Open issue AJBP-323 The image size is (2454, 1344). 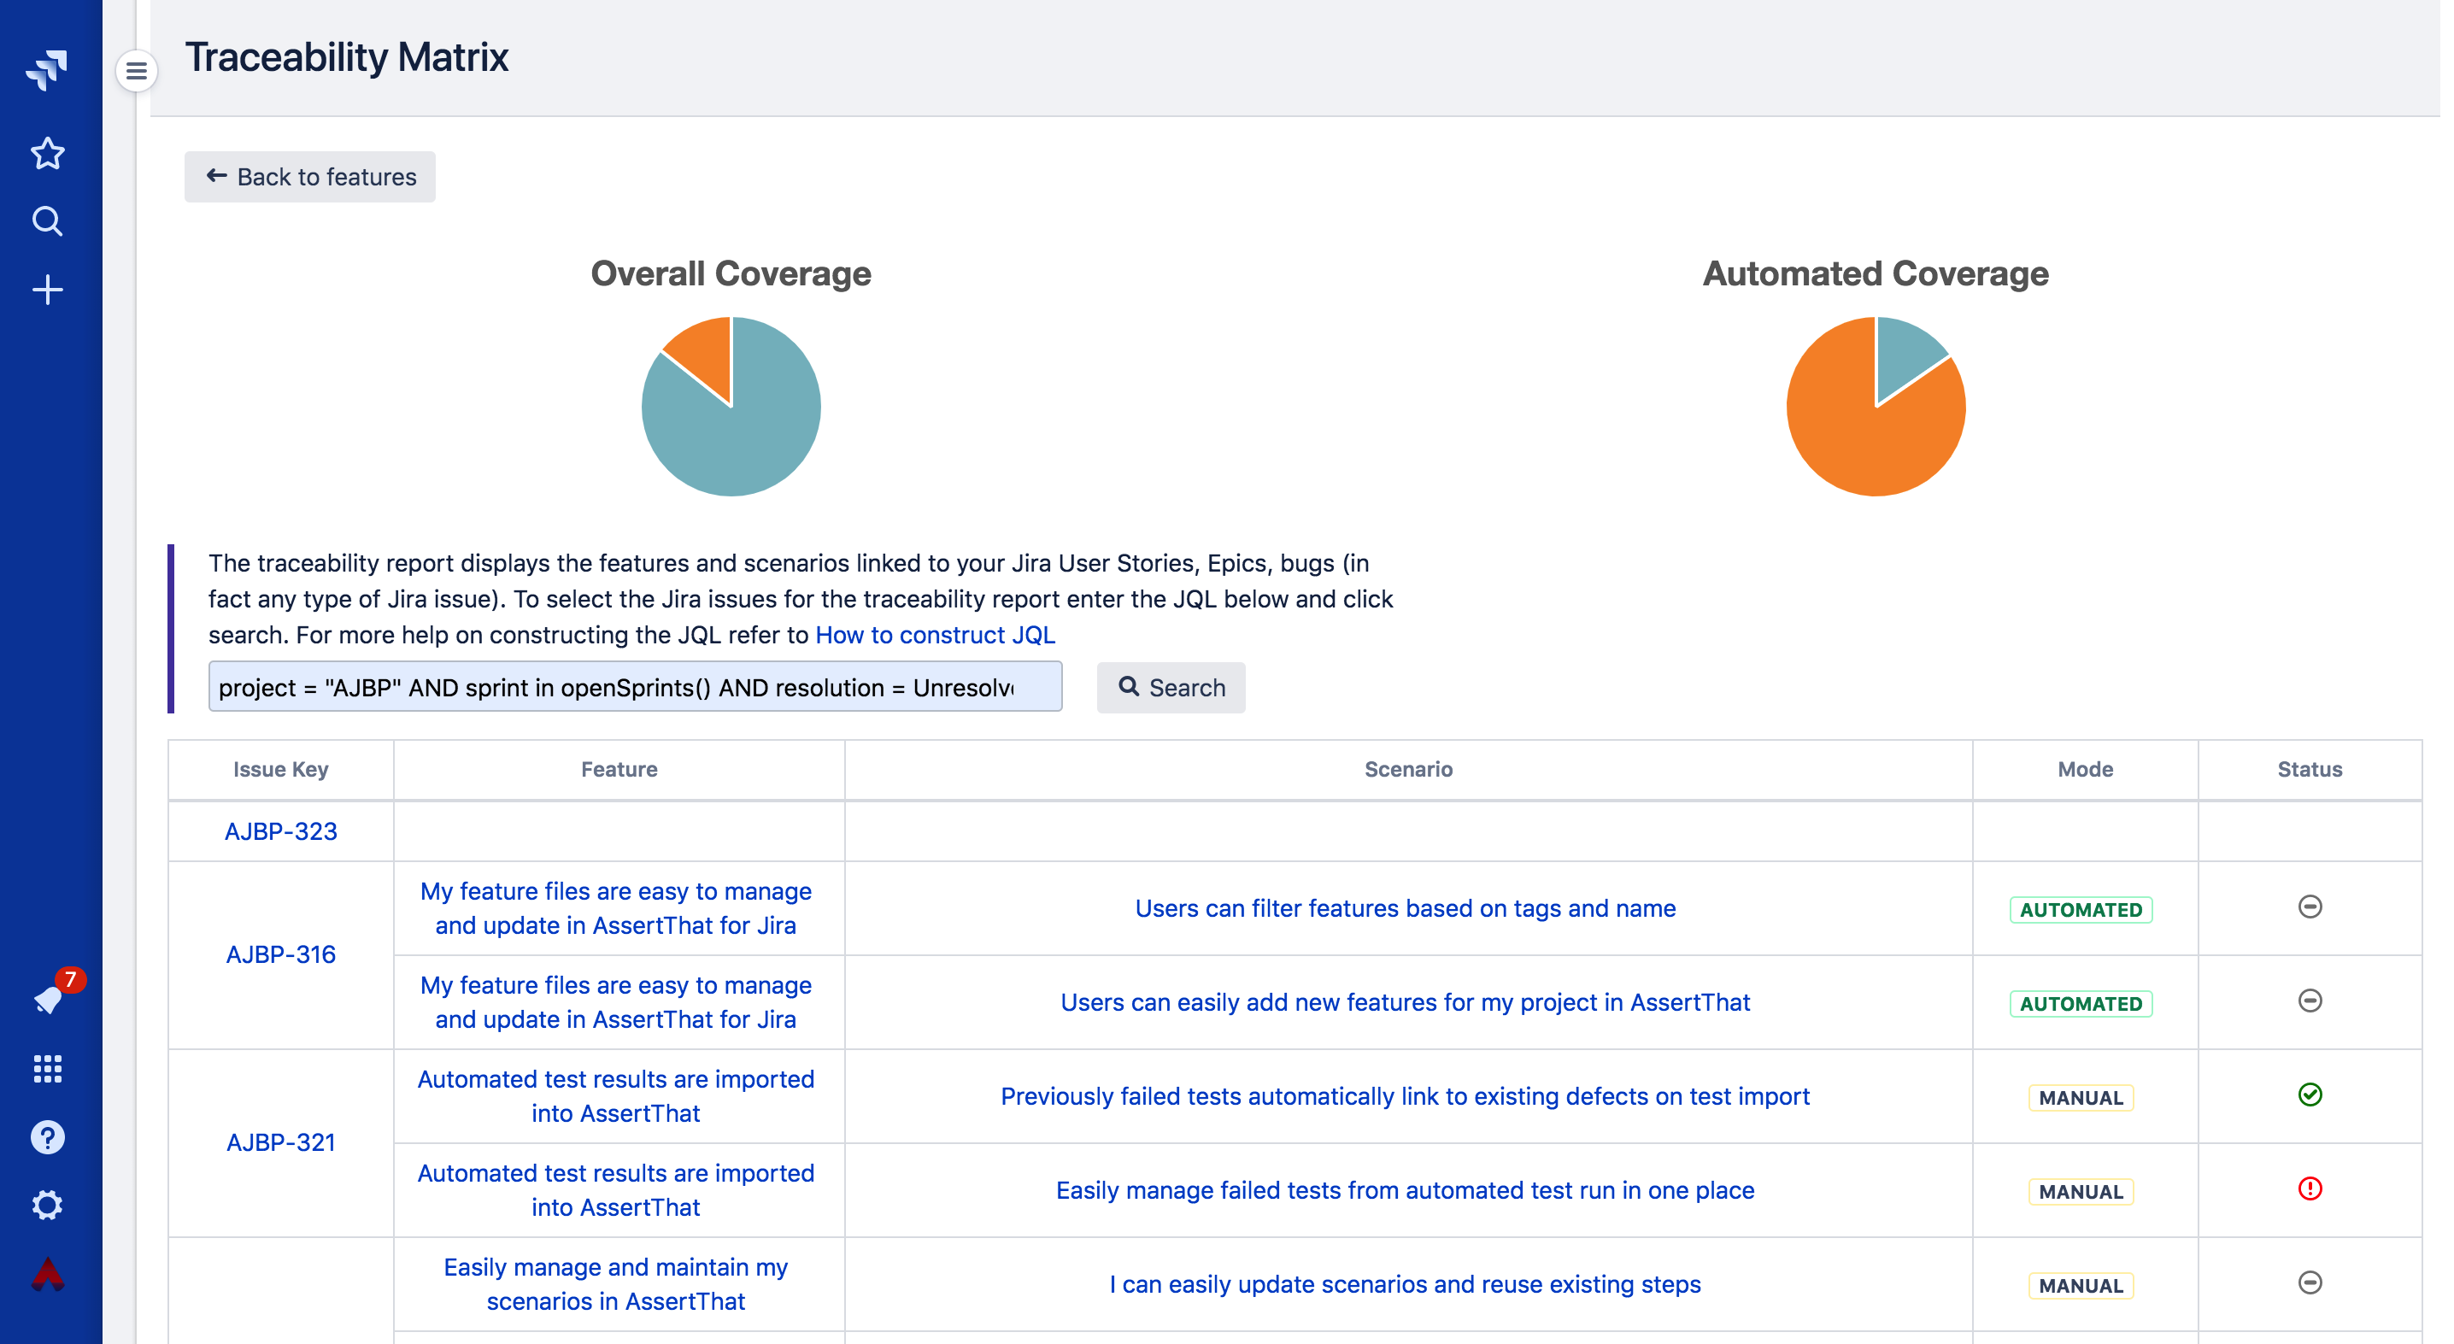[x=280, y=831]
